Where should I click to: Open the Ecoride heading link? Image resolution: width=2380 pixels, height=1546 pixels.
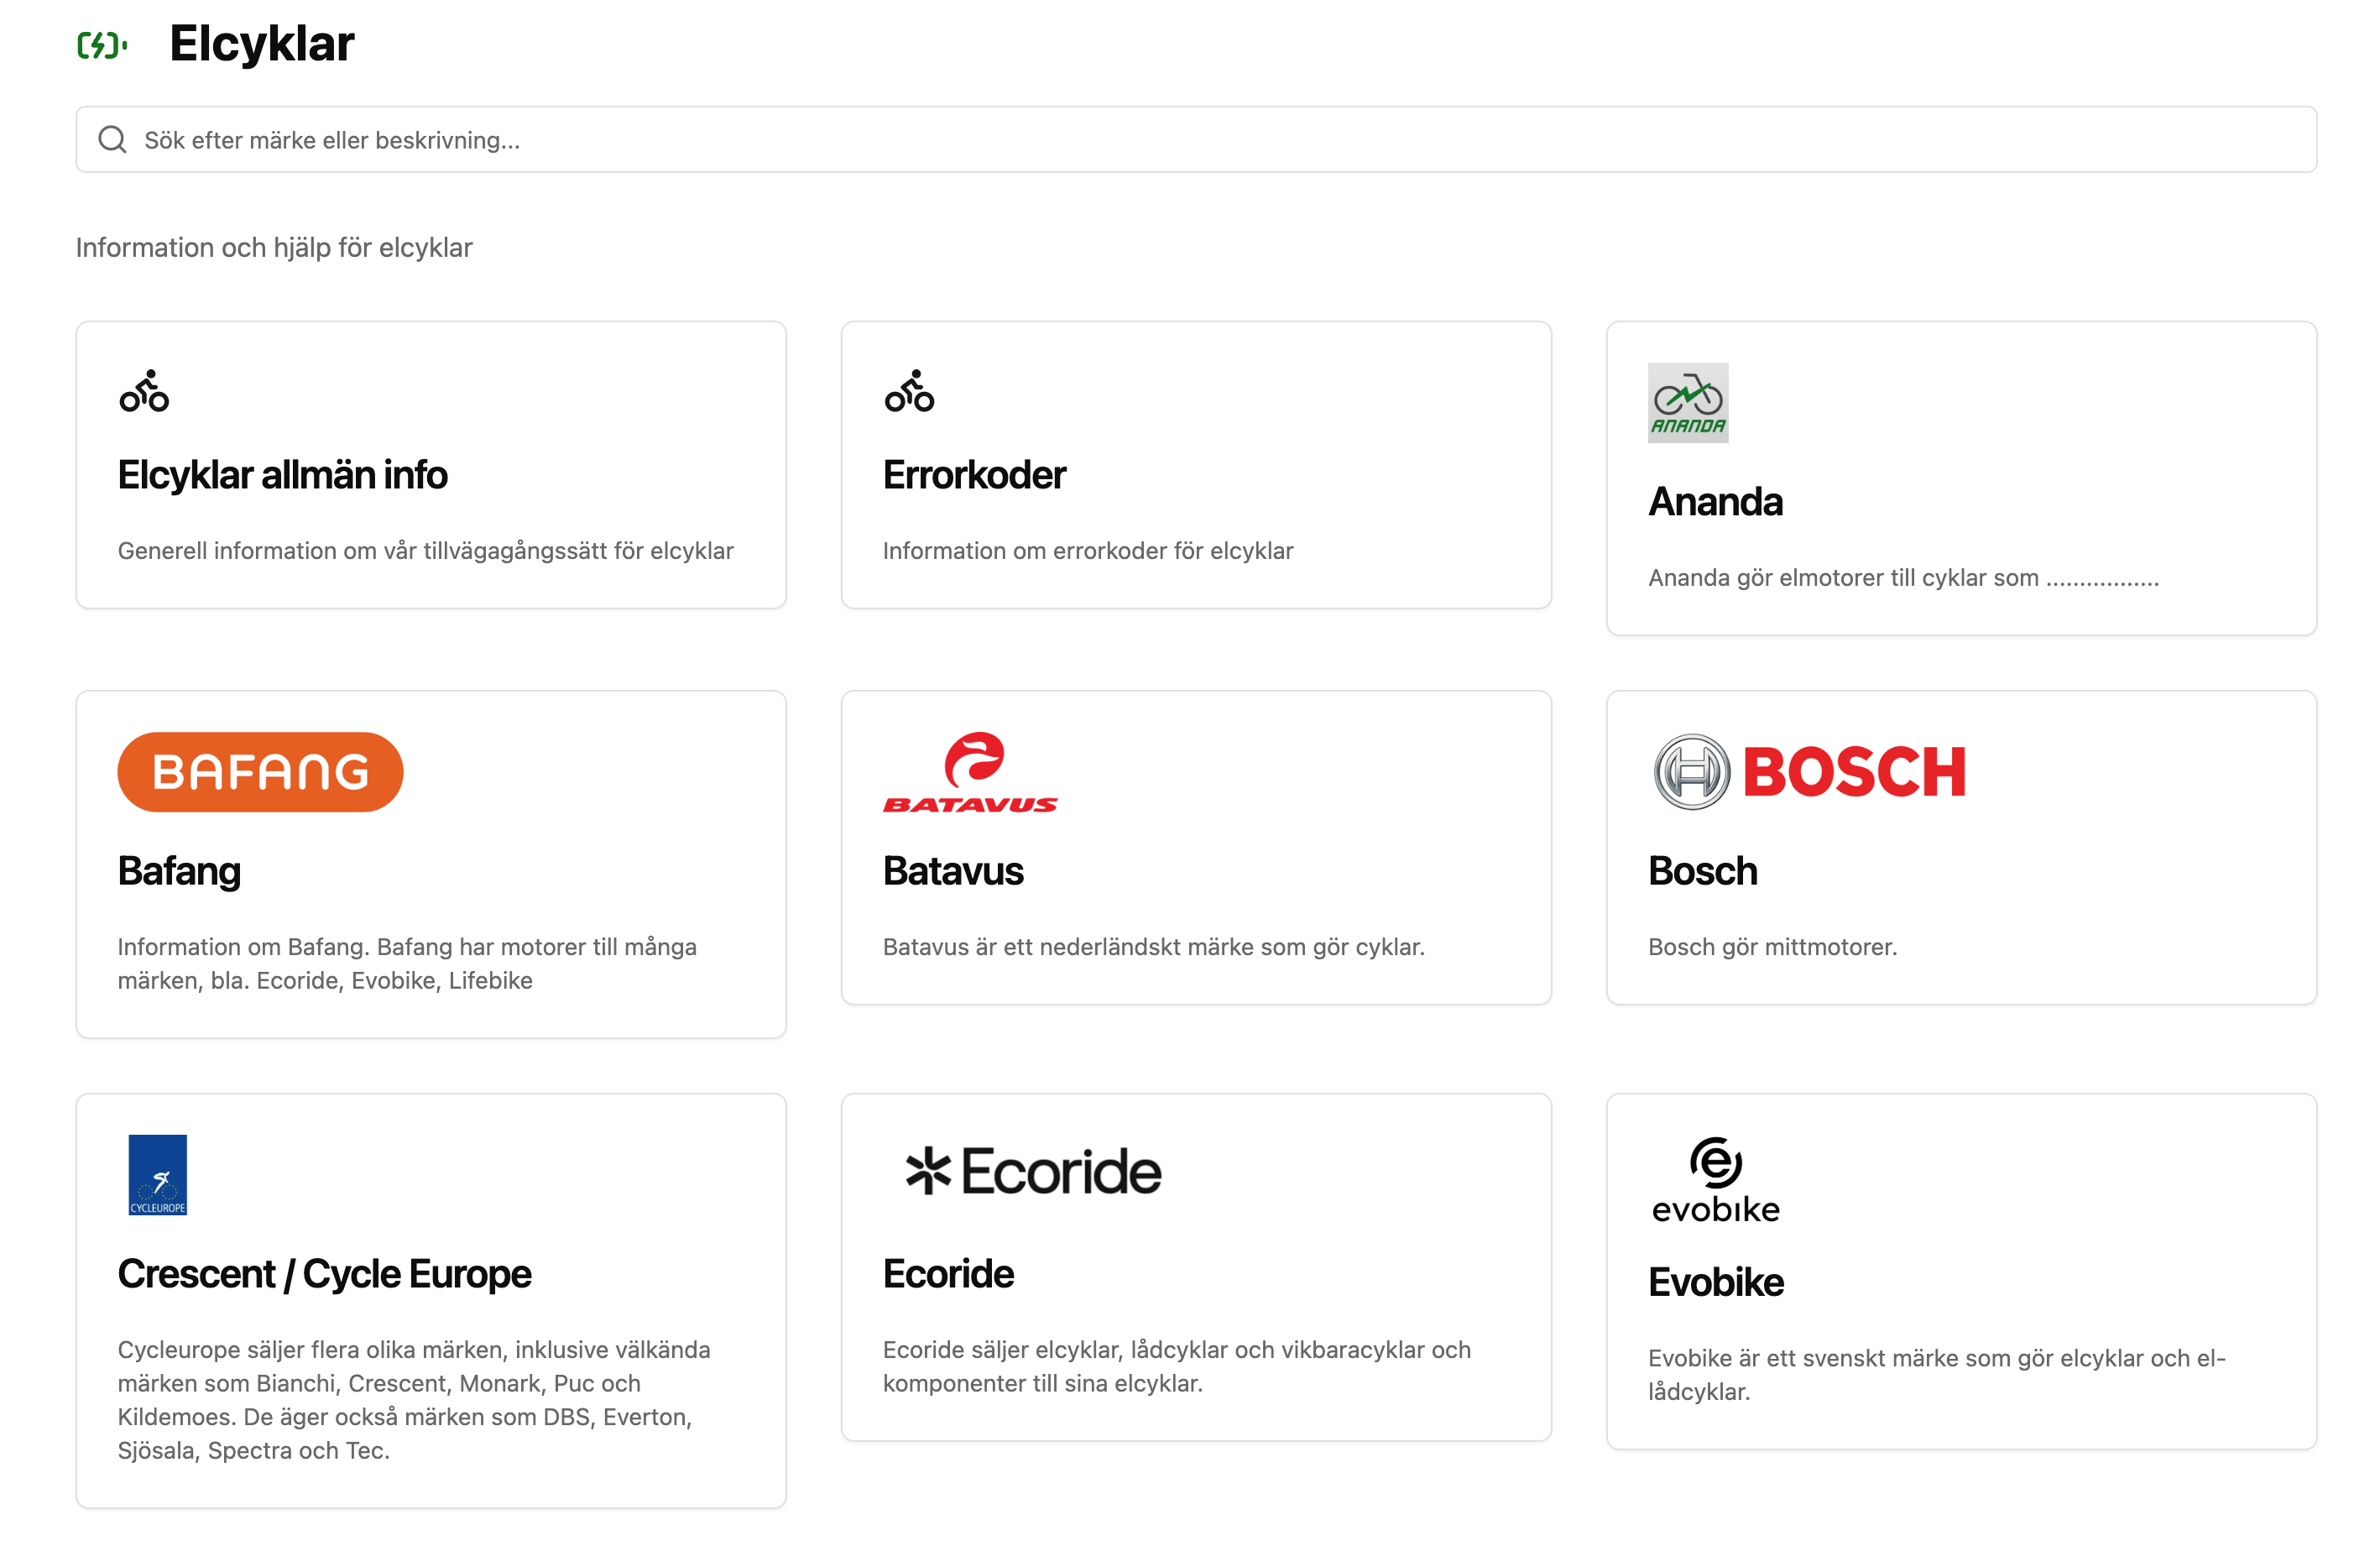[x=948, y=1274]
